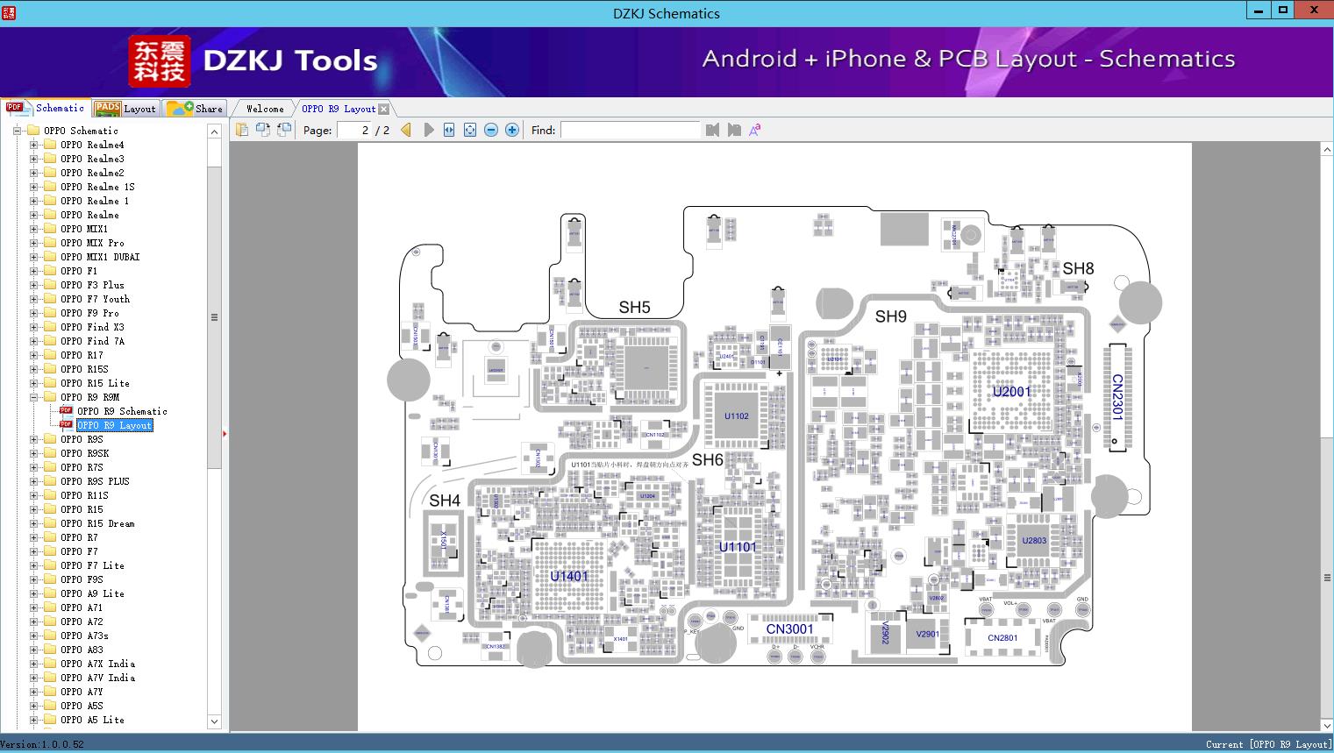Click the folder icon beside OPPO R9S
Image resolution: width=1334 pixels, height=753 pixels.
pos(50,439)
